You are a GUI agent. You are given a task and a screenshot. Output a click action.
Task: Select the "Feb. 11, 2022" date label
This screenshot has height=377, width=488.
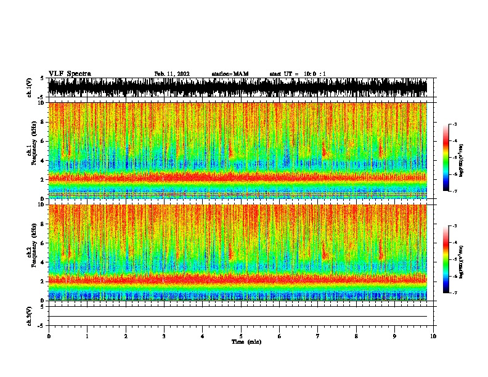[172, 74]
